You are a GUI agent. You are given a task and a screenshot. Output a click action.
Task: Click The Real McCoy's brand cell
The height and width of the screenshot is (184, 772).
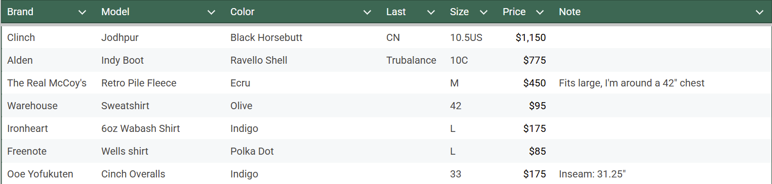coord(47,83)
